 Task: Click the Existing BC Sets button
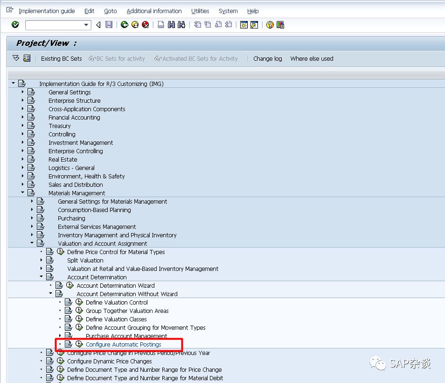[x=61, y=58]
